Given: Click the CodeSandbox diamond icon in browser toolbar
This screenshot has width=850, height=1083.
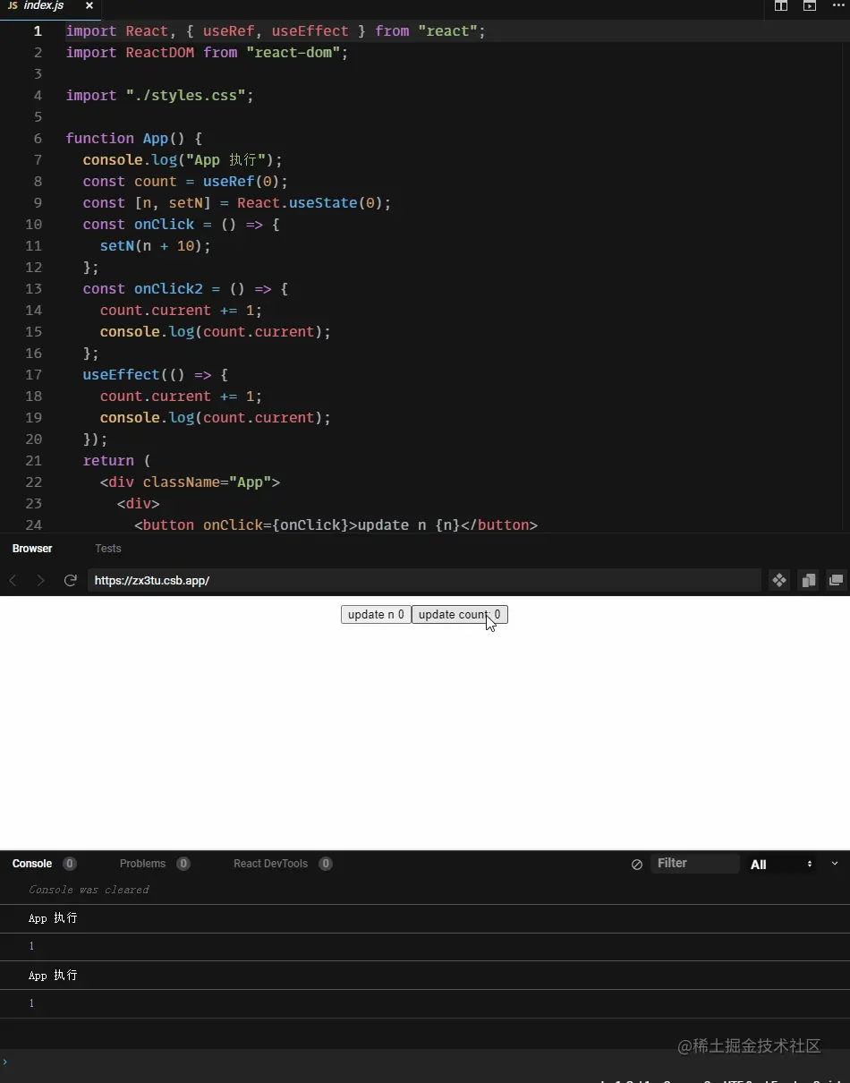Looking at the screenshot, I should click(778, 580).
